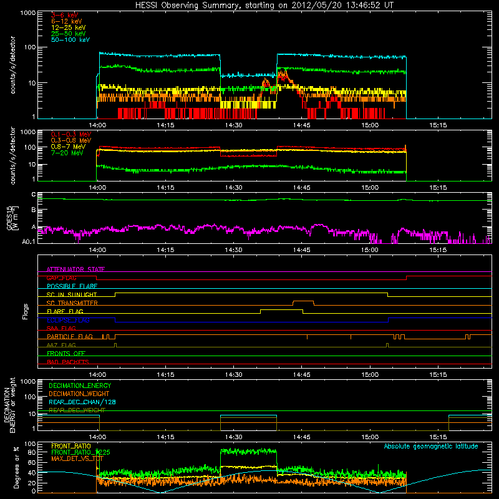This screenshot has width=499, height=499.
Task: Click the counts/s/detector axis title of the MeV panel
Action: (12, 155)
